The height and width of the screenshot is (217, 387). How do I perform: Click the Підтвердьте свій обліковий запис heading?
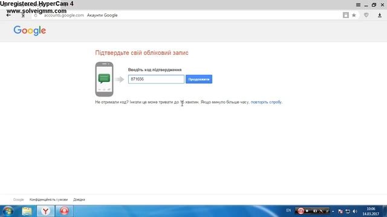(x=141, y=53)
